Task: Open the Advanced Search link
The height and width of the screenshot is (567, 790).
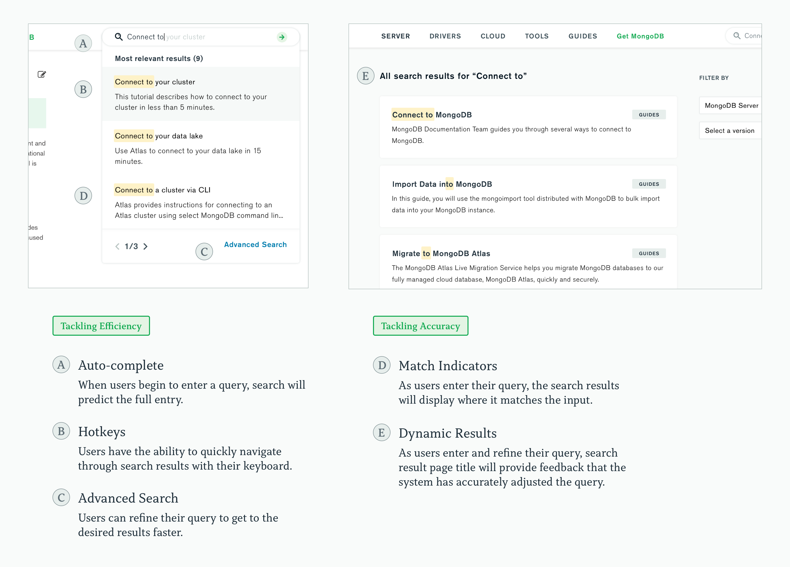Action: point(255,245)
